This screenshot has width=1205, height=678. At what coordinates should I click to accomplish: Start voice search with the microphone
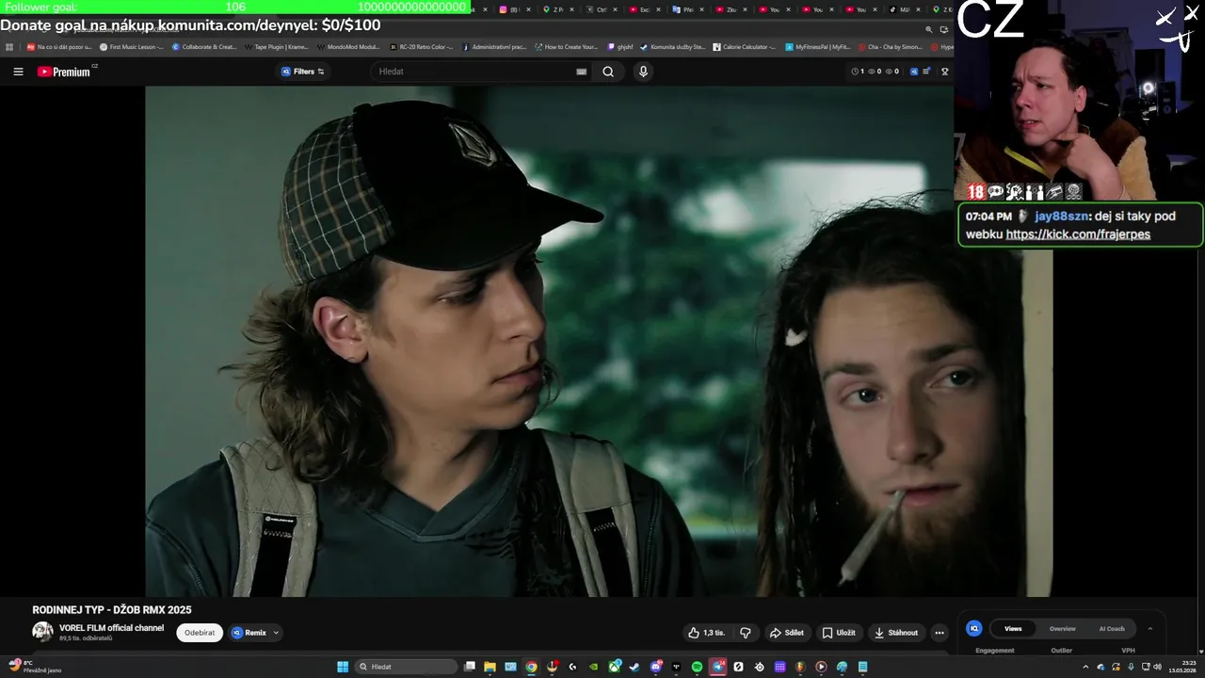643,72
